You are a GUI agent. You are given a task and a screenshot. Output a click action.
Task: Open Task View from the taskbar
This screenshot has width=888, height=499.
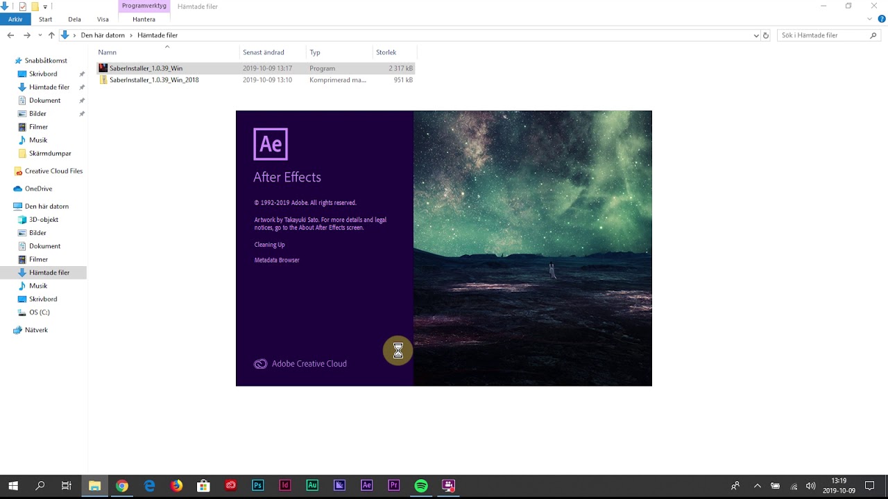point(67,486)
